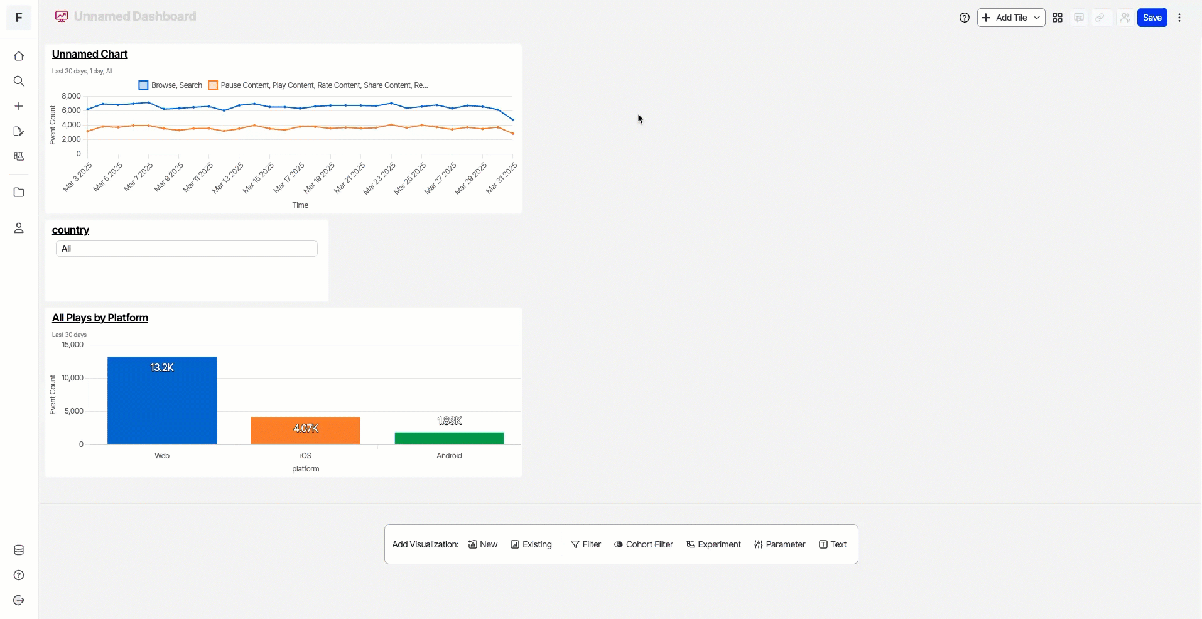This screenshot has width=1202, height=619.
Task: Open the country All dropdown
Action: click(x=187, y=249)
